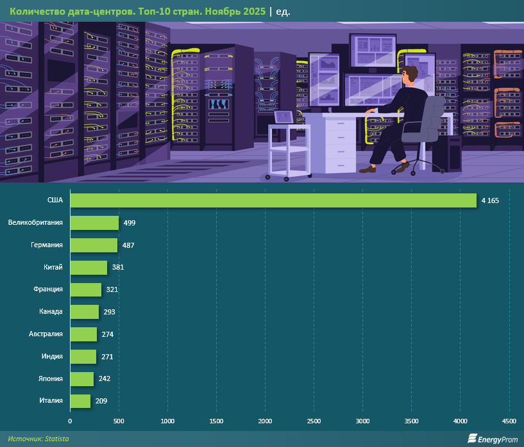
Task: Select the Канада bar
Action: [84, 312]
